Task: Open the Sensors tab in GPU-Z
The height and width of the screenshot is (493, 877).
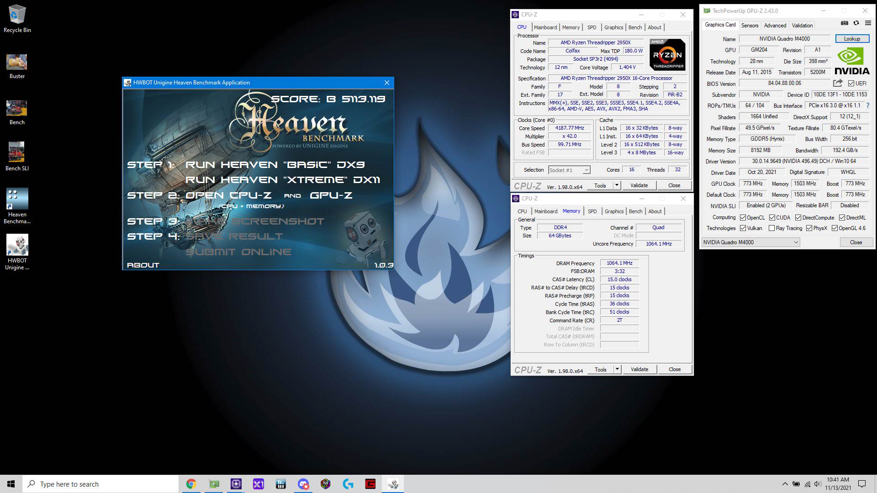Action: [x=750, y=26]
